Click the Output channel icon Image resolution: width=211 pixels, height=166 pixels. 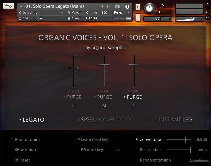20,13
